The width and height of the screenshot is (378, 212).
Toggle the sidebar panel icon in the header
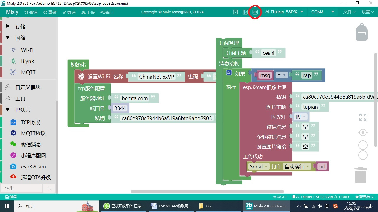[245, 12]
